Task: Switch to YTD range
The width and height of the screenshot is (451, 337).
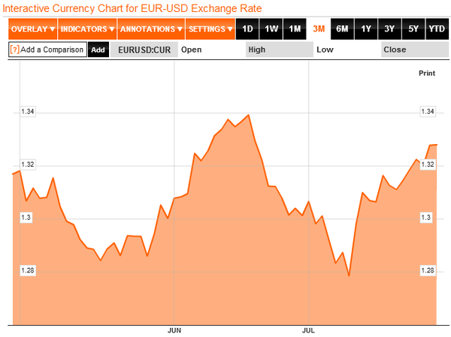Action: tap(437, 29)
